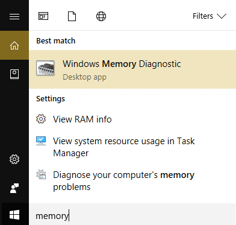Click the Windows Memory Diagnostic chip icon
This screenshot has width=236, height=225.
coord(45,68)
